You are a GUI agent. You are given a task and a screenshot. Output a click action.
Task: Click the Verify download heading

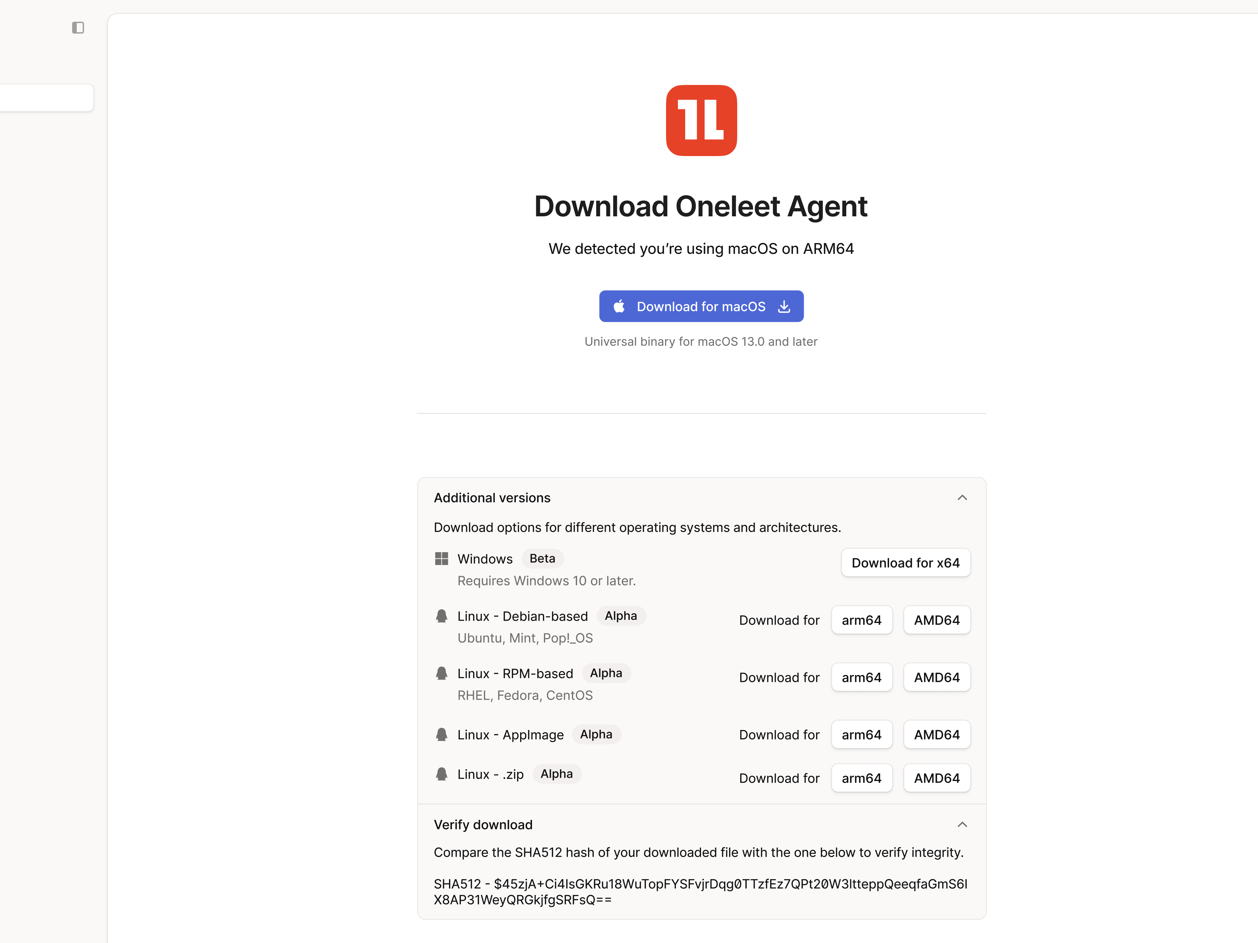point(483,825)
